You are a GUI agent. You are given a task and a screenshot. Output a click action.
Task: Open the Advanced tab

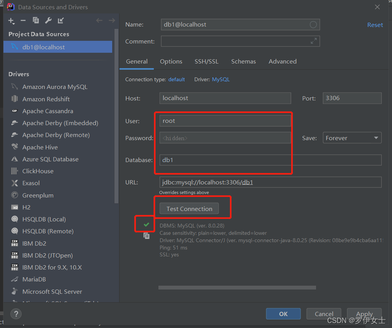[x=283, y=62]
